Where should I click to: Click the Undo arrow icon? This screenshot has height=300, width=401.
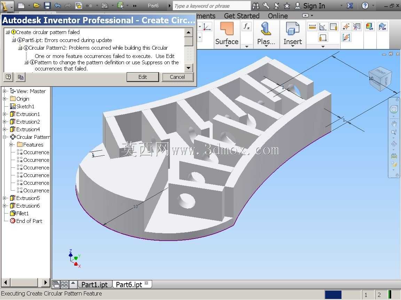[58, 5]
